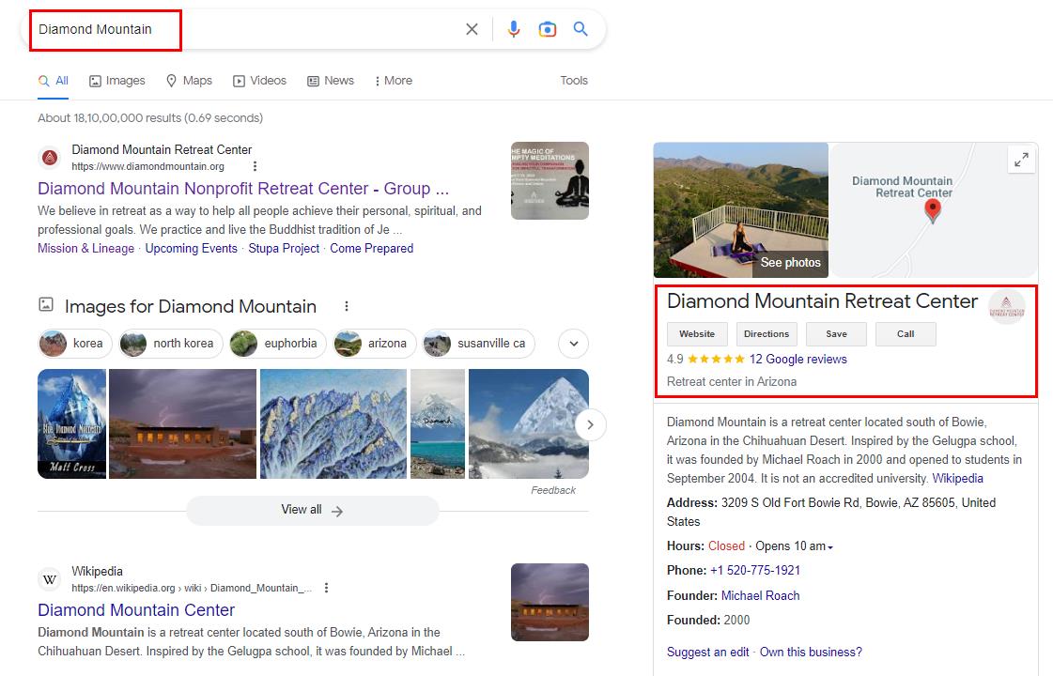The image size is (1053, 676).
Task: Open Diamond Mountain Nonprofit Retreat Center result
Action: pyautogui.click(x=243, y=189)
